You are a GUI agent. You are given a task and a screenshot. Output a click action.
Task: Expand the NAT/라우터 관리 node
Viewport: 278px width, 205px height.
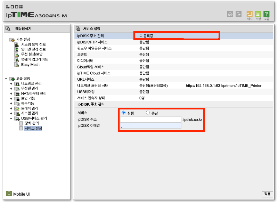pos(11,93)
